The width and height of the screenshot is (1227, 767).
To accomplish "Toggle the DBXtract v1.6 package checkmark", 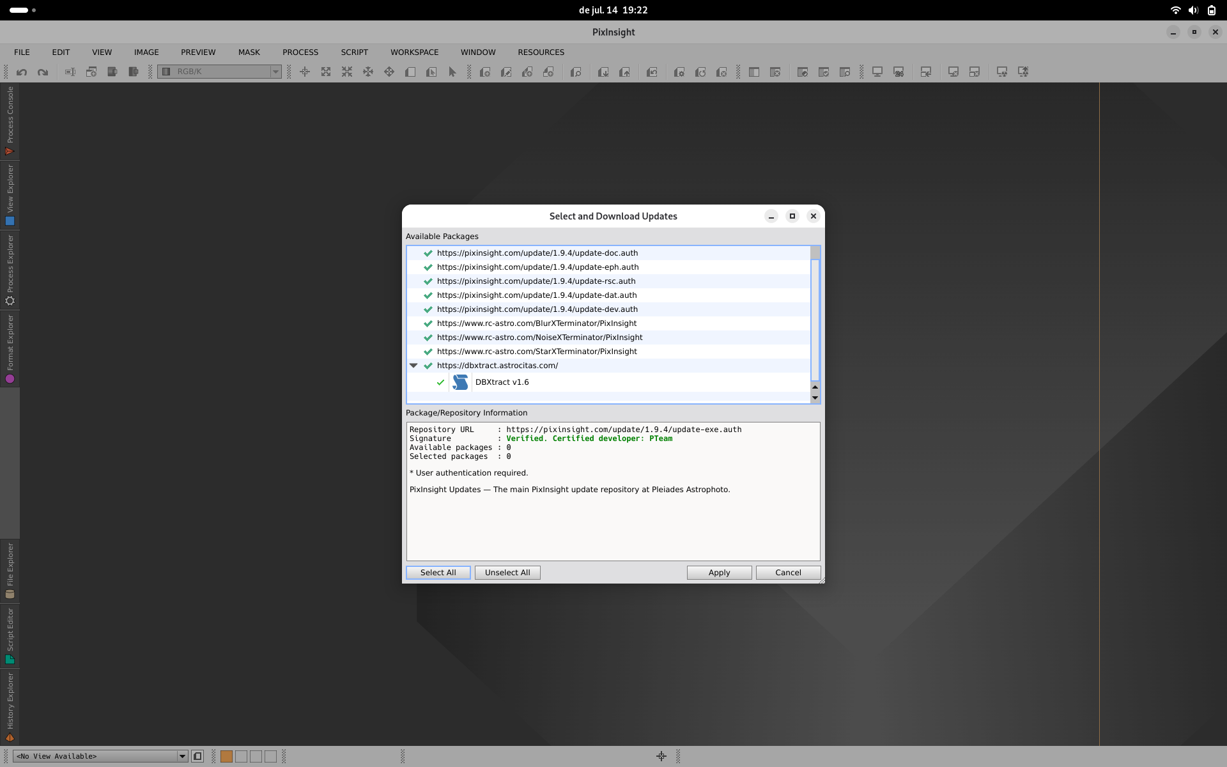I will (440, 382).
